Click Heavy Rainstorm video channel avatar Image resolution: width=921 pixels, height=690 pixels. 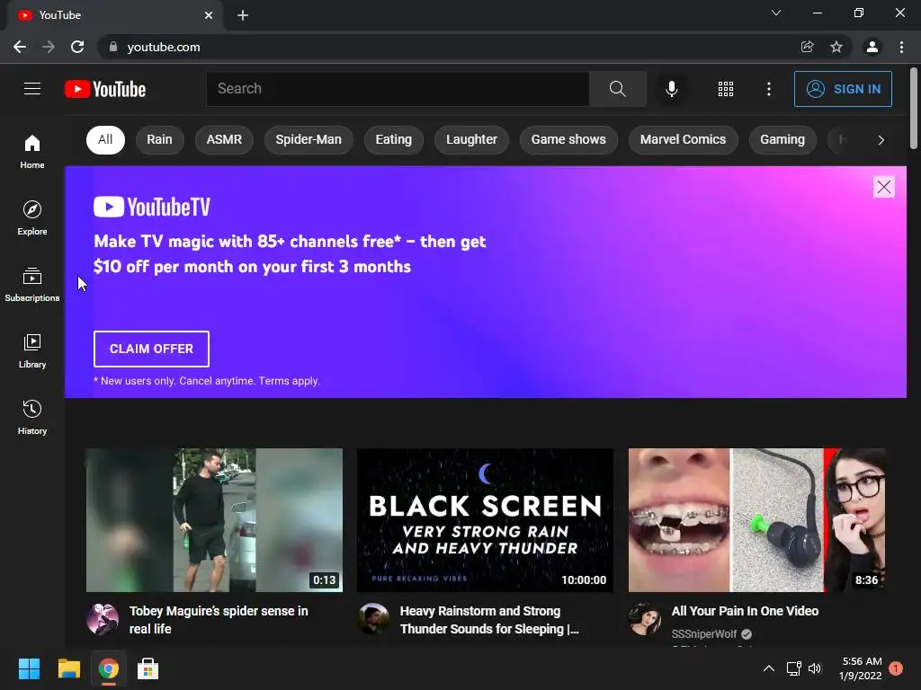coord(373,619)
